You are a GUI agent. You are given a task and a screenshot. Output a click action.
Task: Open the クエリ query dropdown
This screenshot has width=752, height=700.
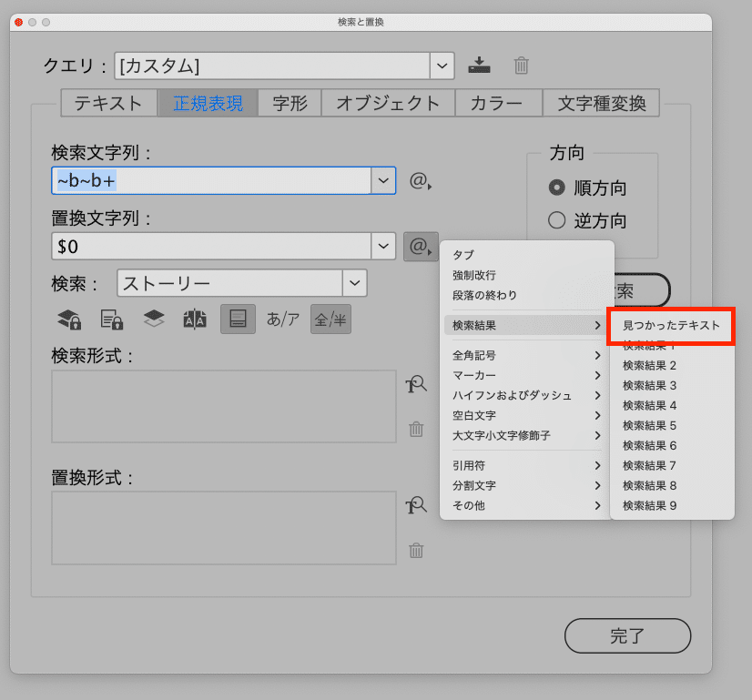(442, 65)
